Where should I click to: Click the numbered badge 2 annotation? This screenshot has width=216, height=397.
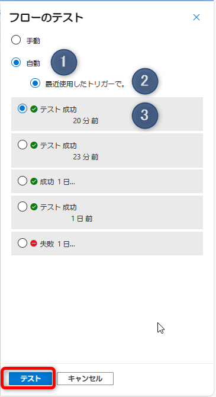(x=144, y=81)
